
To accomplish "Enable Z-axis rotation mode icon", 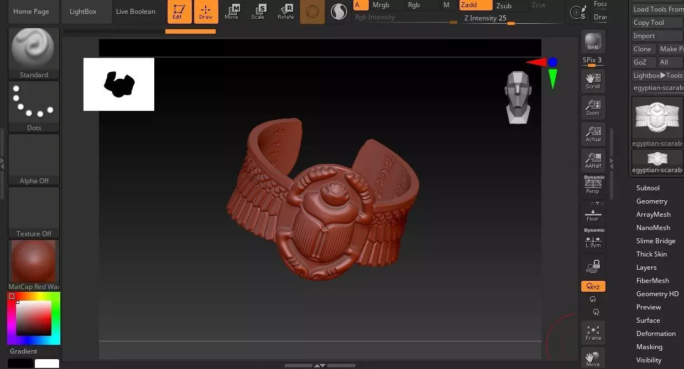I will [596, 312].
